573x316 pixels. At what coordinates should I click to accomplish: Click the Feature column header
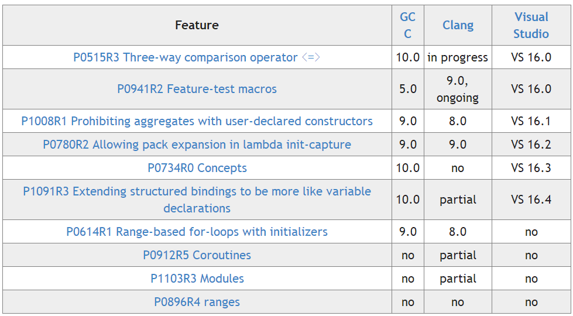(x=197, y=25)
